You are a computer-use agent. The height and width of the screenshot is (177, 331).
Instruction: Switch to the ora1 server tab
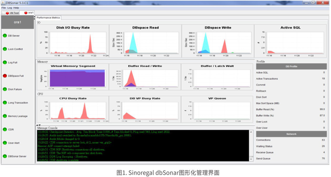pyautogui.click(x=27, y=13)
